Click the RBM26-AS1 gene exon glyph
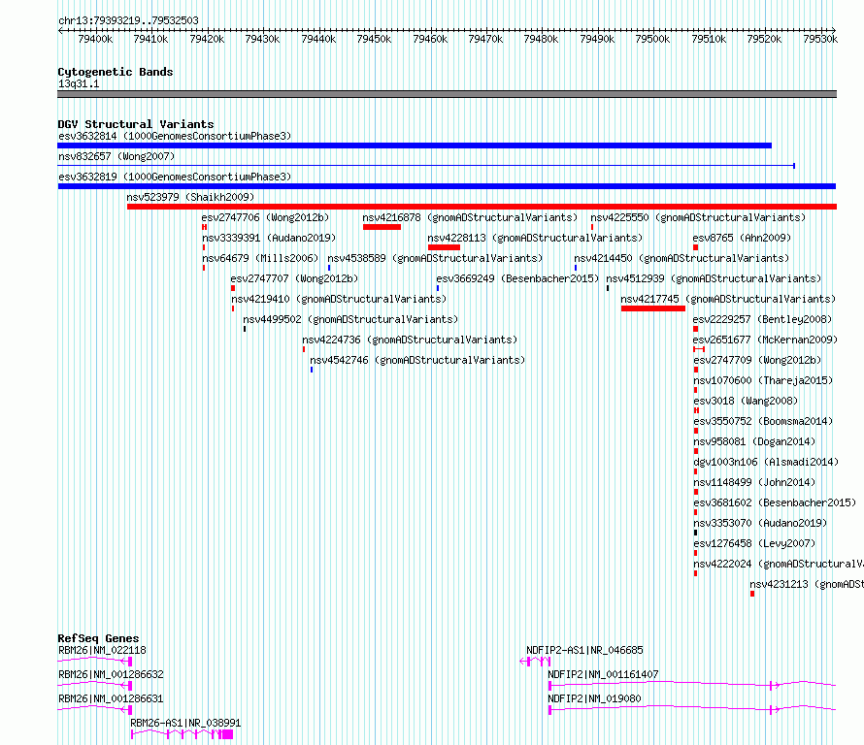Viewport: 864px width, 745px height. (182, 734)
